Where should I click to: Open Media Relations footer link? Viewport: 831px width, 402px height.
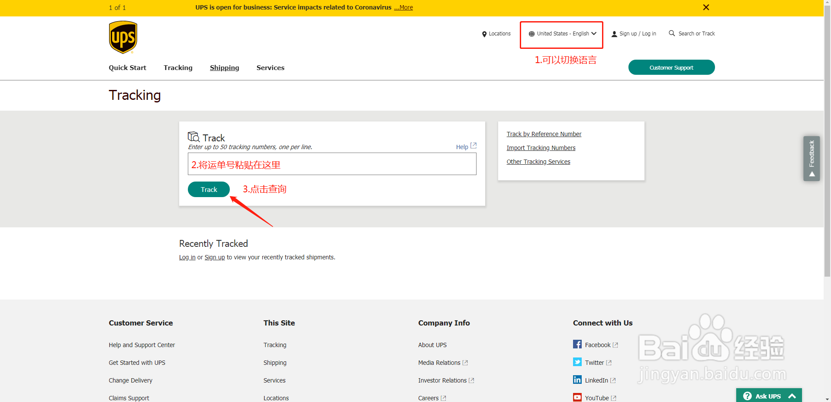(x=439, y=363)
